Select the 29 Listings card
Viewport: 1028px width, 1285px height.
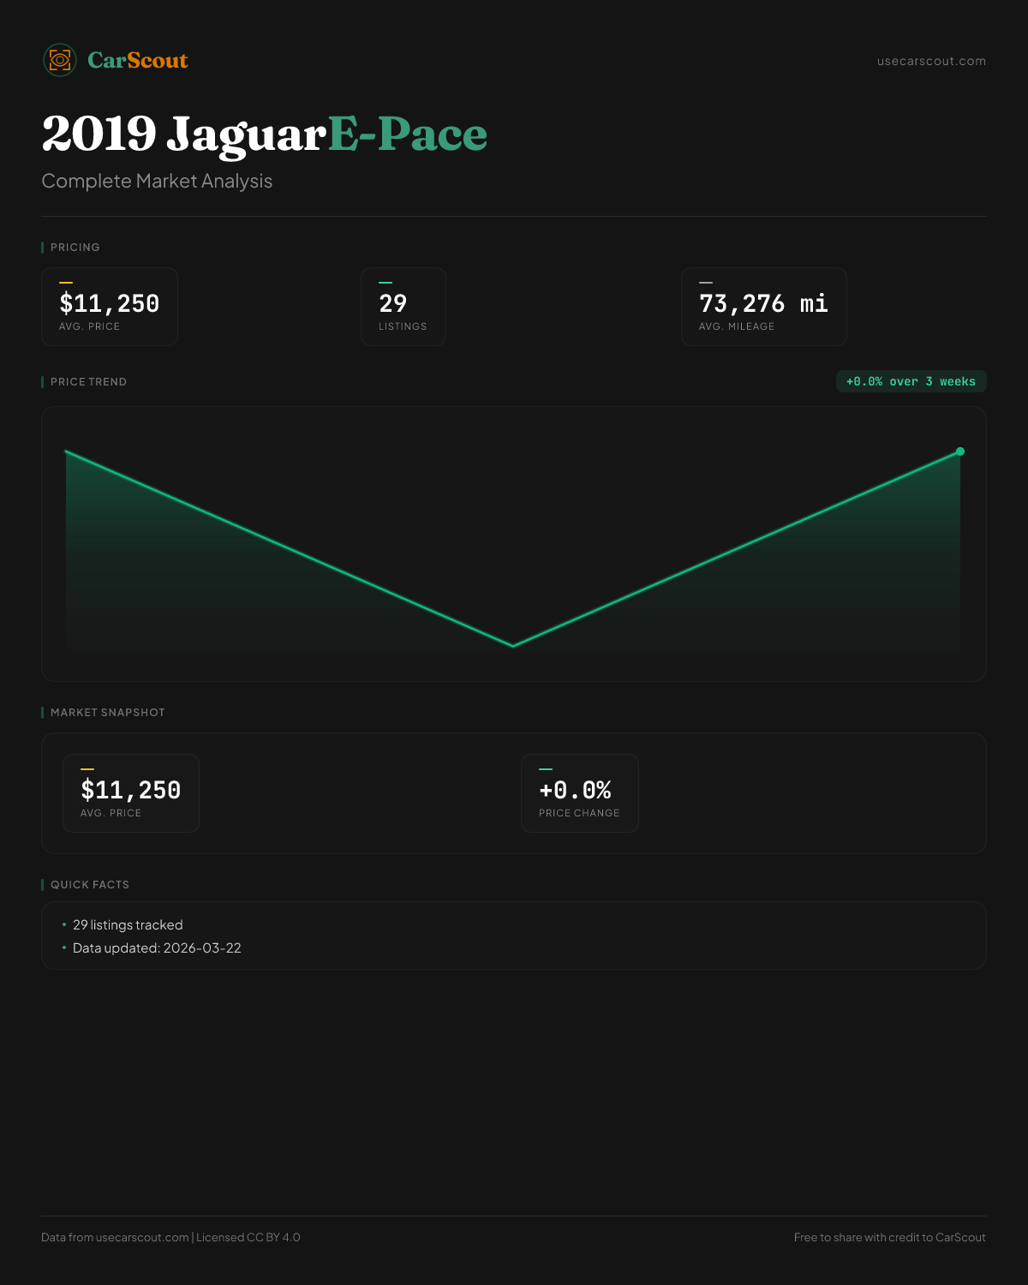point(403,307)
